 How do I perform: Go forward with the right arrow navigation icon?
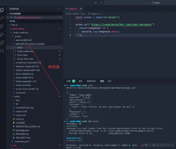coord(101,3)
